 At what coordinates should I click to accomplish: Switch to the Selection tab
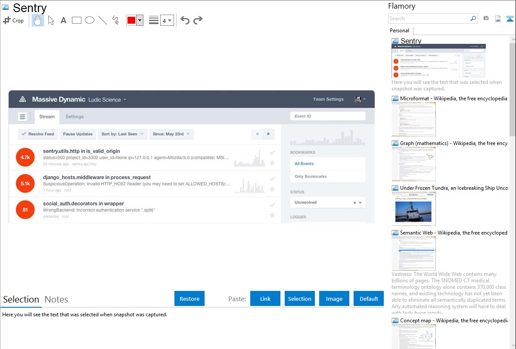(x=21, y=300)
